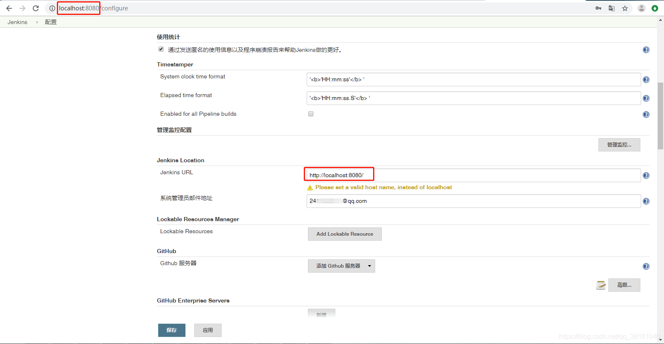Open the 配置 breadcrumb link
Screen dimensions: 664x344
click(51, 22)
